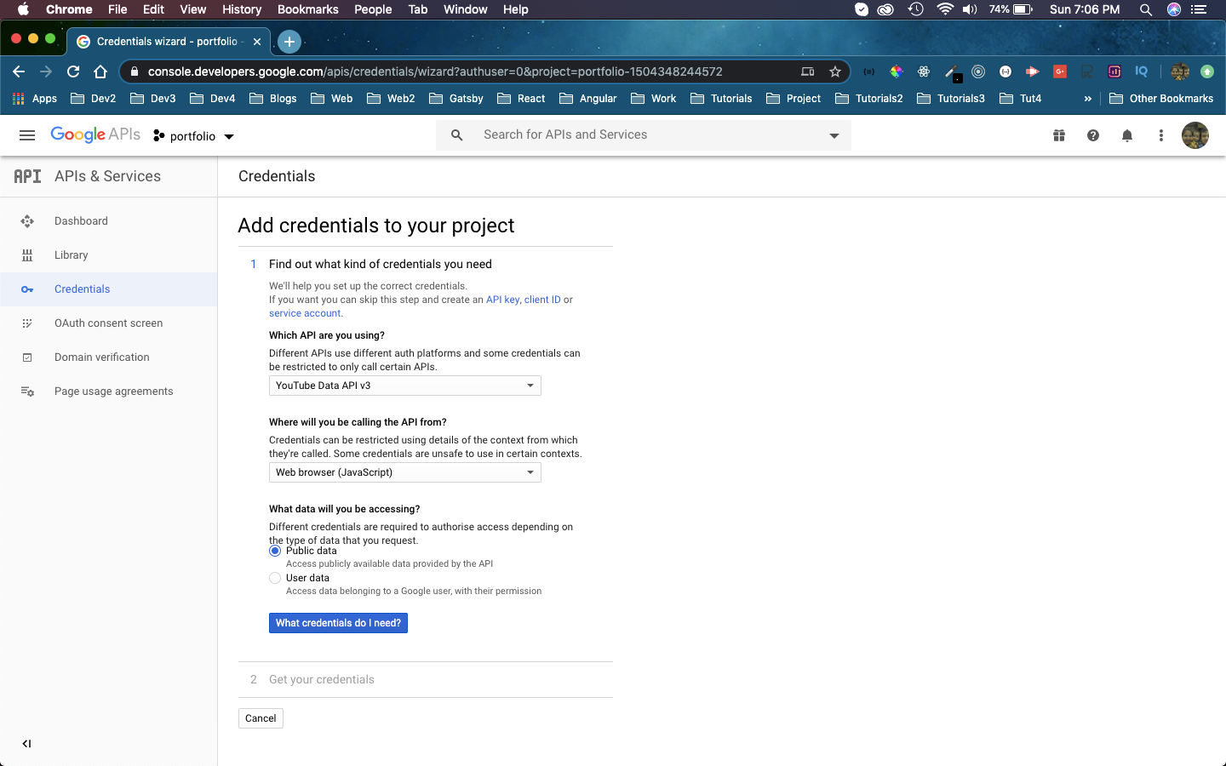
Task: Open the portfolio project selector
Action: 193,136
